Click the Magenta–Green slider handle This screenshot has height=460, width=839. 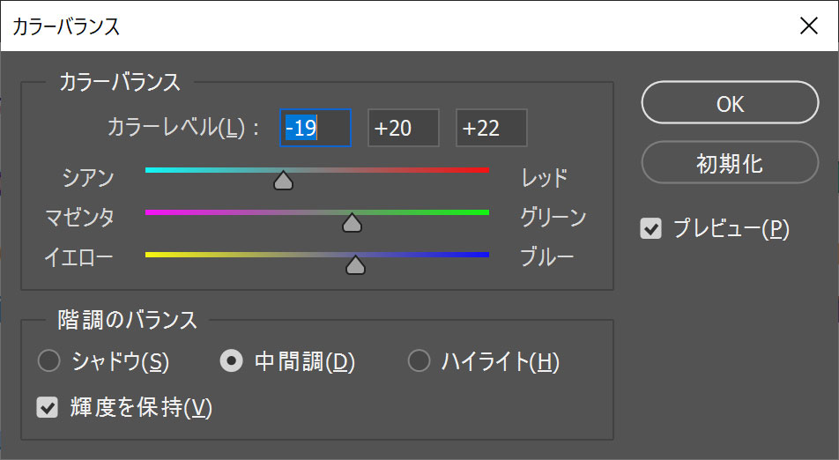352,223
